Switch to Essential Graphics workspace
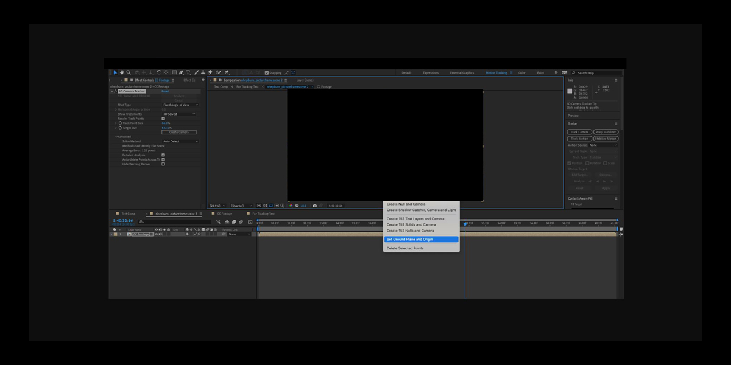The image size is (731, 365). 462,72
